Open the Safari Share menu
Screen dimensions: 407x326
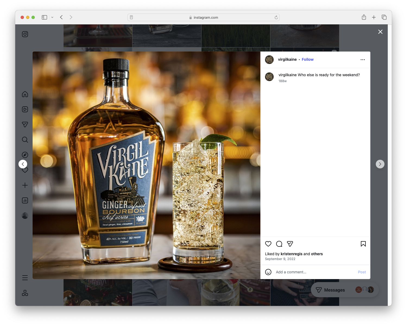[364, 17]
